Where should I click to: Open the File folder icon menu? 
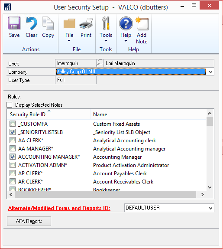(x=69, y=23)
